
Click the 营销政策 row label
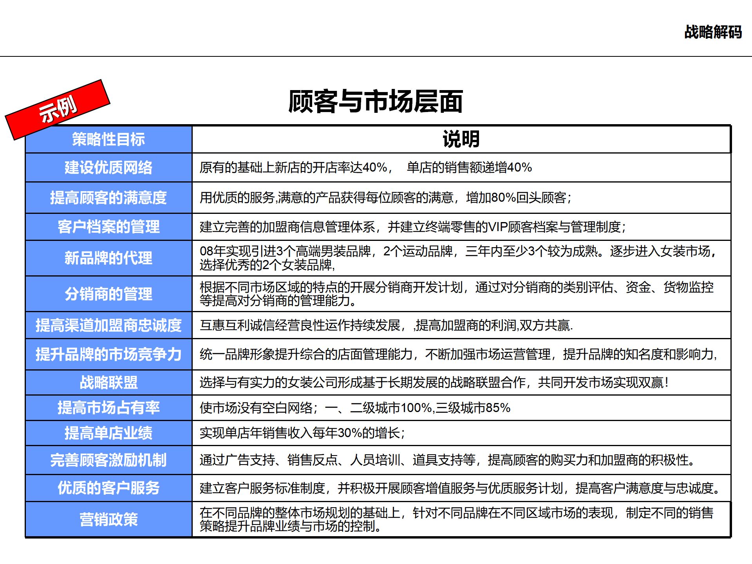click(x=108, y=519)
